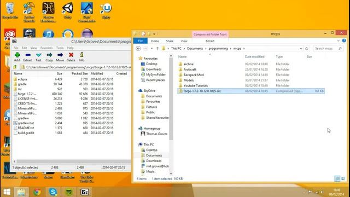
Task: Click the Extract icon in 7-Zip toolbar
Action: coord(28,55)
